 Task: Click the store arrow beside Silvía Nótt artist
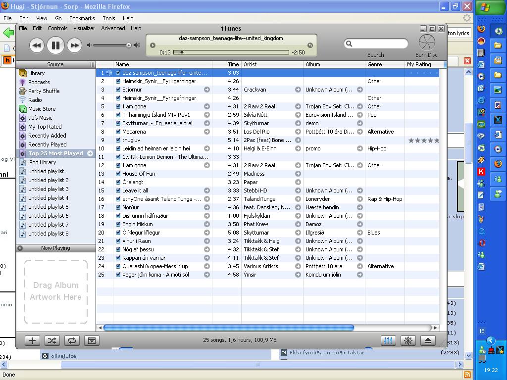pos(298,115)
